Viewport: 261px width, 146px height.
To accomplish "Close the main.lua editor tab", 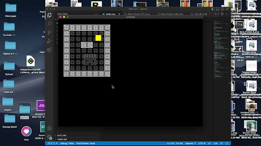I will (119, 14).
